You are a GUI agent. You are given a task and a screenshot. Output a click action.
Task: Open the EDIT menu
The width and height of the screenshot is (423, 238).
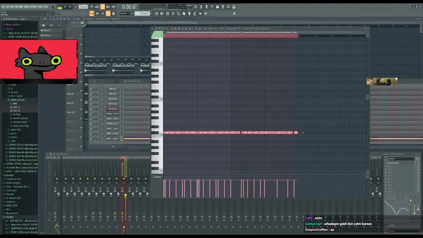pyautogui.click(x=8, y=7)
